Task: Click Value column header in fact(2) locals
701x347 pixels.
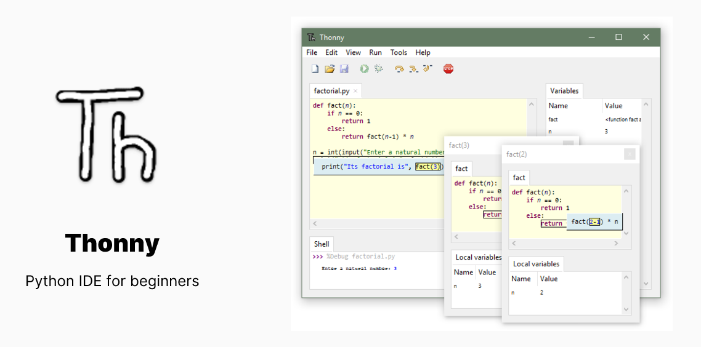Action: click(x=549, y=279)
